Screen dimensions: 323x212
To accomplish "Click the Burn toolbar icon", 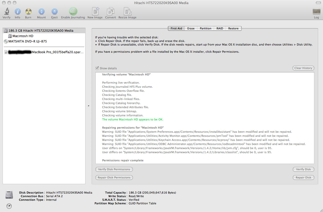I will 28,11.
